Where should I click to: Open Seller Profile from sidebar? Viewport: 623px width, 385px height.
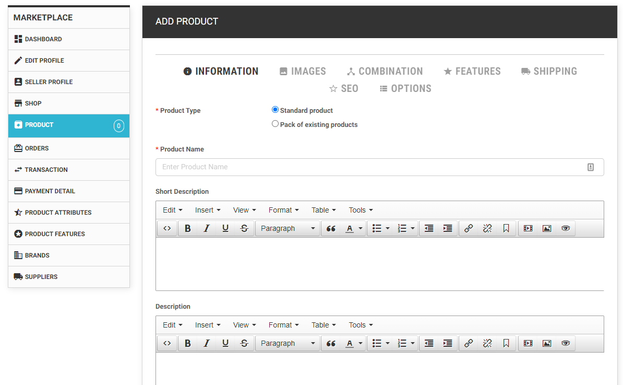coord(69,82)
